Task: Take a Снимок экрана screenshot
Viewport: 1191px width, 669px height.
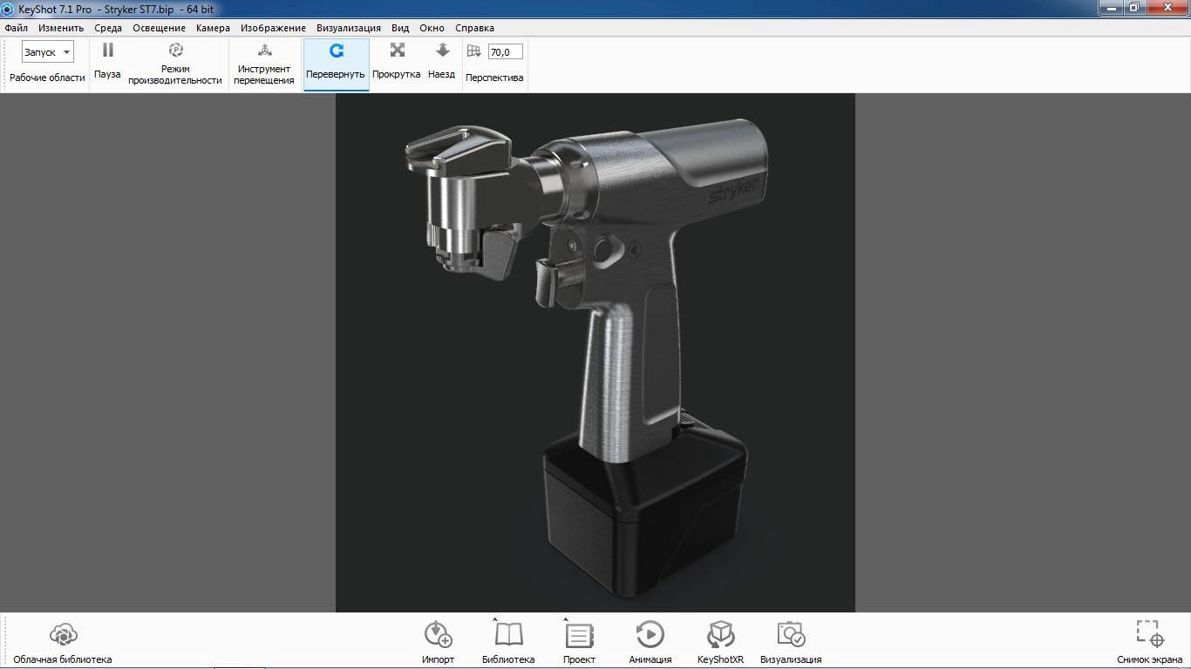Action: click(1150, 643)
